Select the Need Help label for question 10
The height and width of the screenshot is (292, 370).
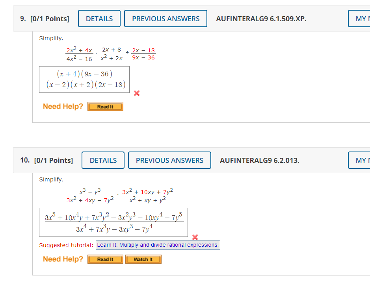(x=63, y=259)
